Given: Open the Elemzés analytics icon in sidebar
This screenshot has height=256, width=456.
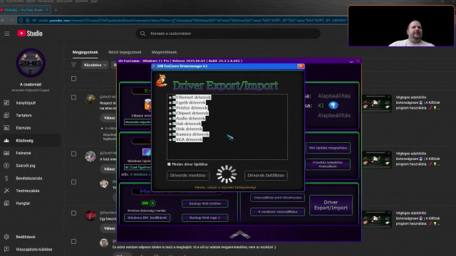Looking at the screenshot, I should click(x=6, y=128).
